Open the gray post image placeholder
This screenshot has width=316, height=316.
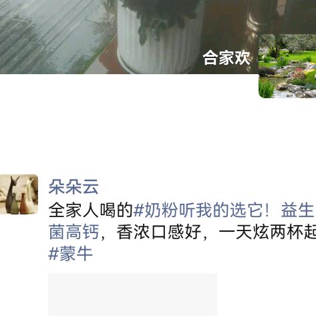(x=132, y=295)
